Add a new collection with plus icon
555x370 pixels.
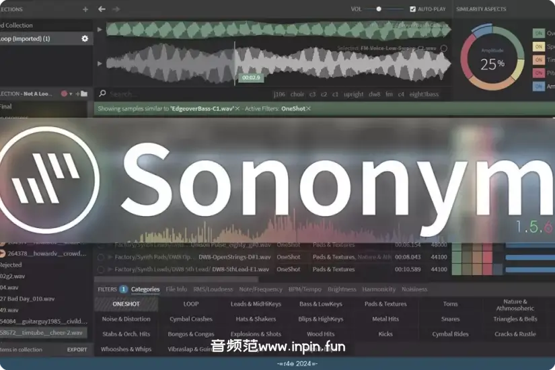[85, 9]
